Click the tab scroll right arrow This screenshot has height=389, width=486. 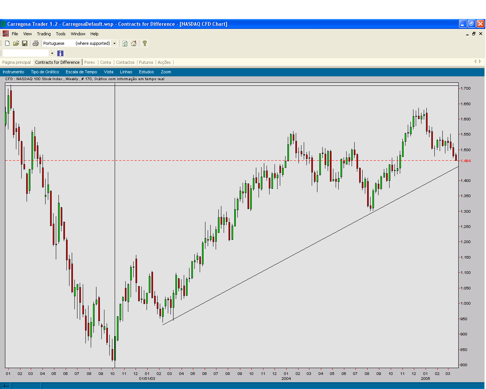click(480, 60)
